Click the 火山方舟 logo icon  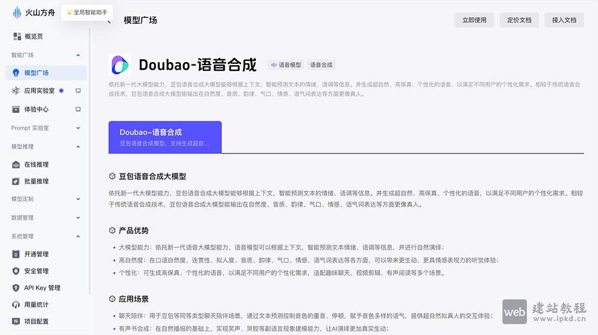tap(17, 13)
